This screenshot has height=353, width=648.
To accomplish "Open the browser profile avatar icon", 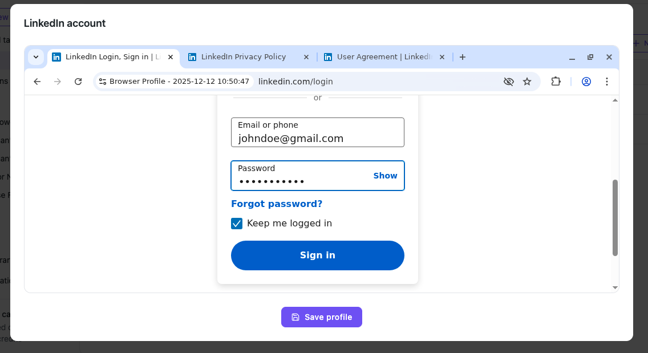I will pyautogui.click(x=586, y=82).
